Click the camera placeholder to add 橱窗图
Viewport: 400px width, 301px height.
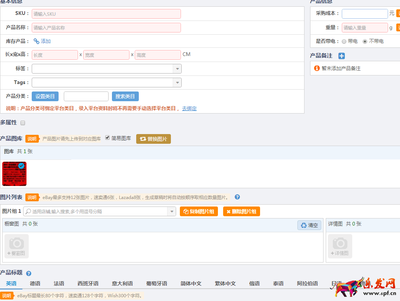(x=16, y=246)
